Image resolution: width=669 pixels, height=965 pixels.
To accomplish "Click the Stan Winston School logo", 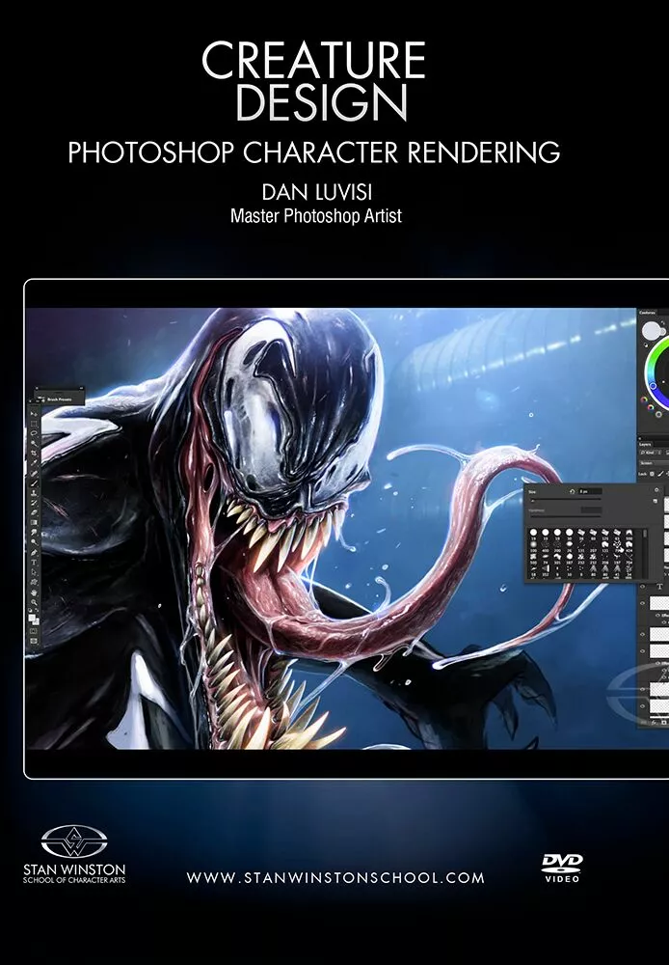I will (x=74, y=854).
